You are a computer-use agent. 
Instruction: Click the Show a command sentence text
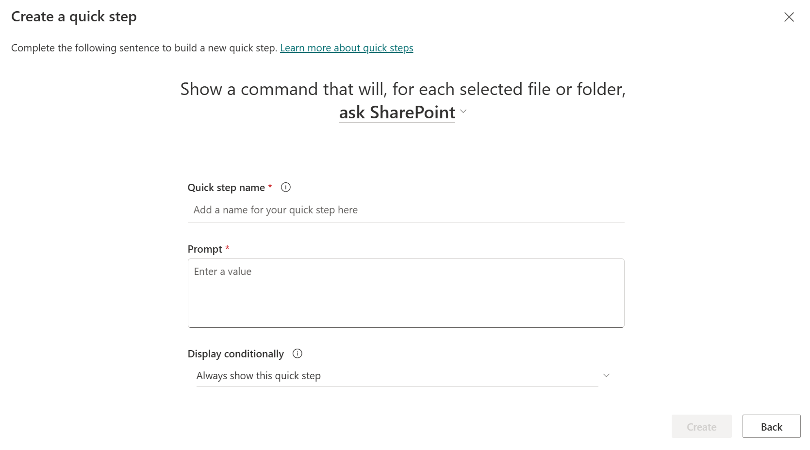(x=403, y=89)
